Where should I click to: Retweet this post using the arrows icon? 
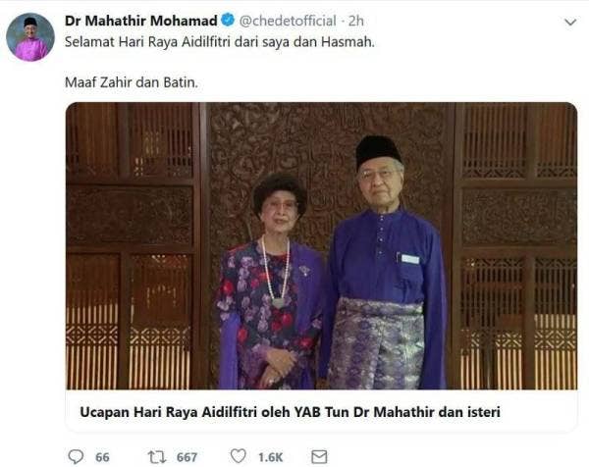click(157, 457)
